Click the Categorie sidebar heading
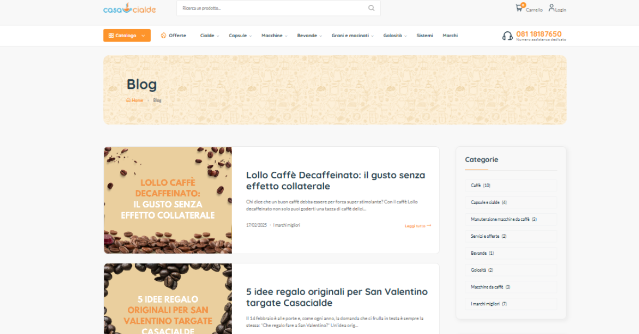This screenshot has height=334, width=639. click(481, 160)
